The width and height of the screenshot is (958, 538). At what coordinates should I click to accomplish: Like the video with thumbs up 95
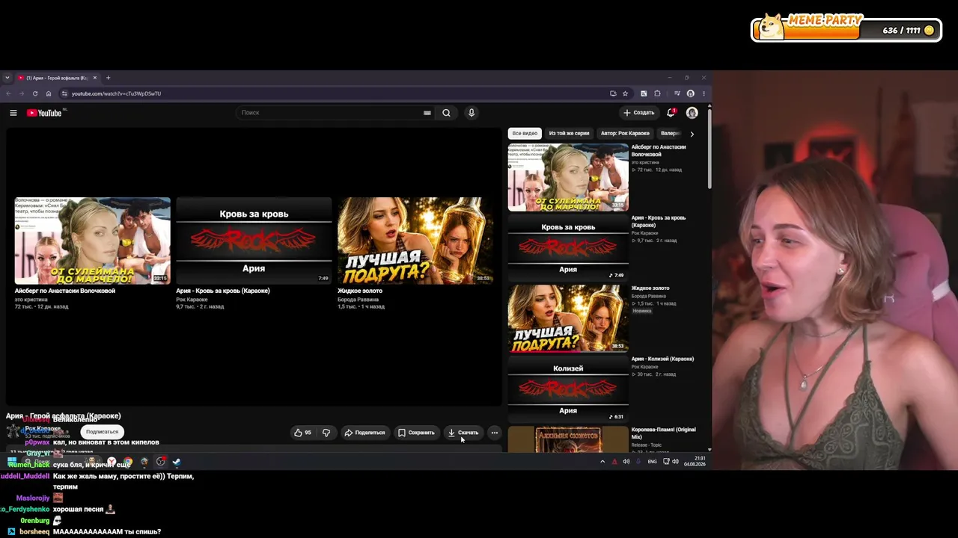(302, 433)
